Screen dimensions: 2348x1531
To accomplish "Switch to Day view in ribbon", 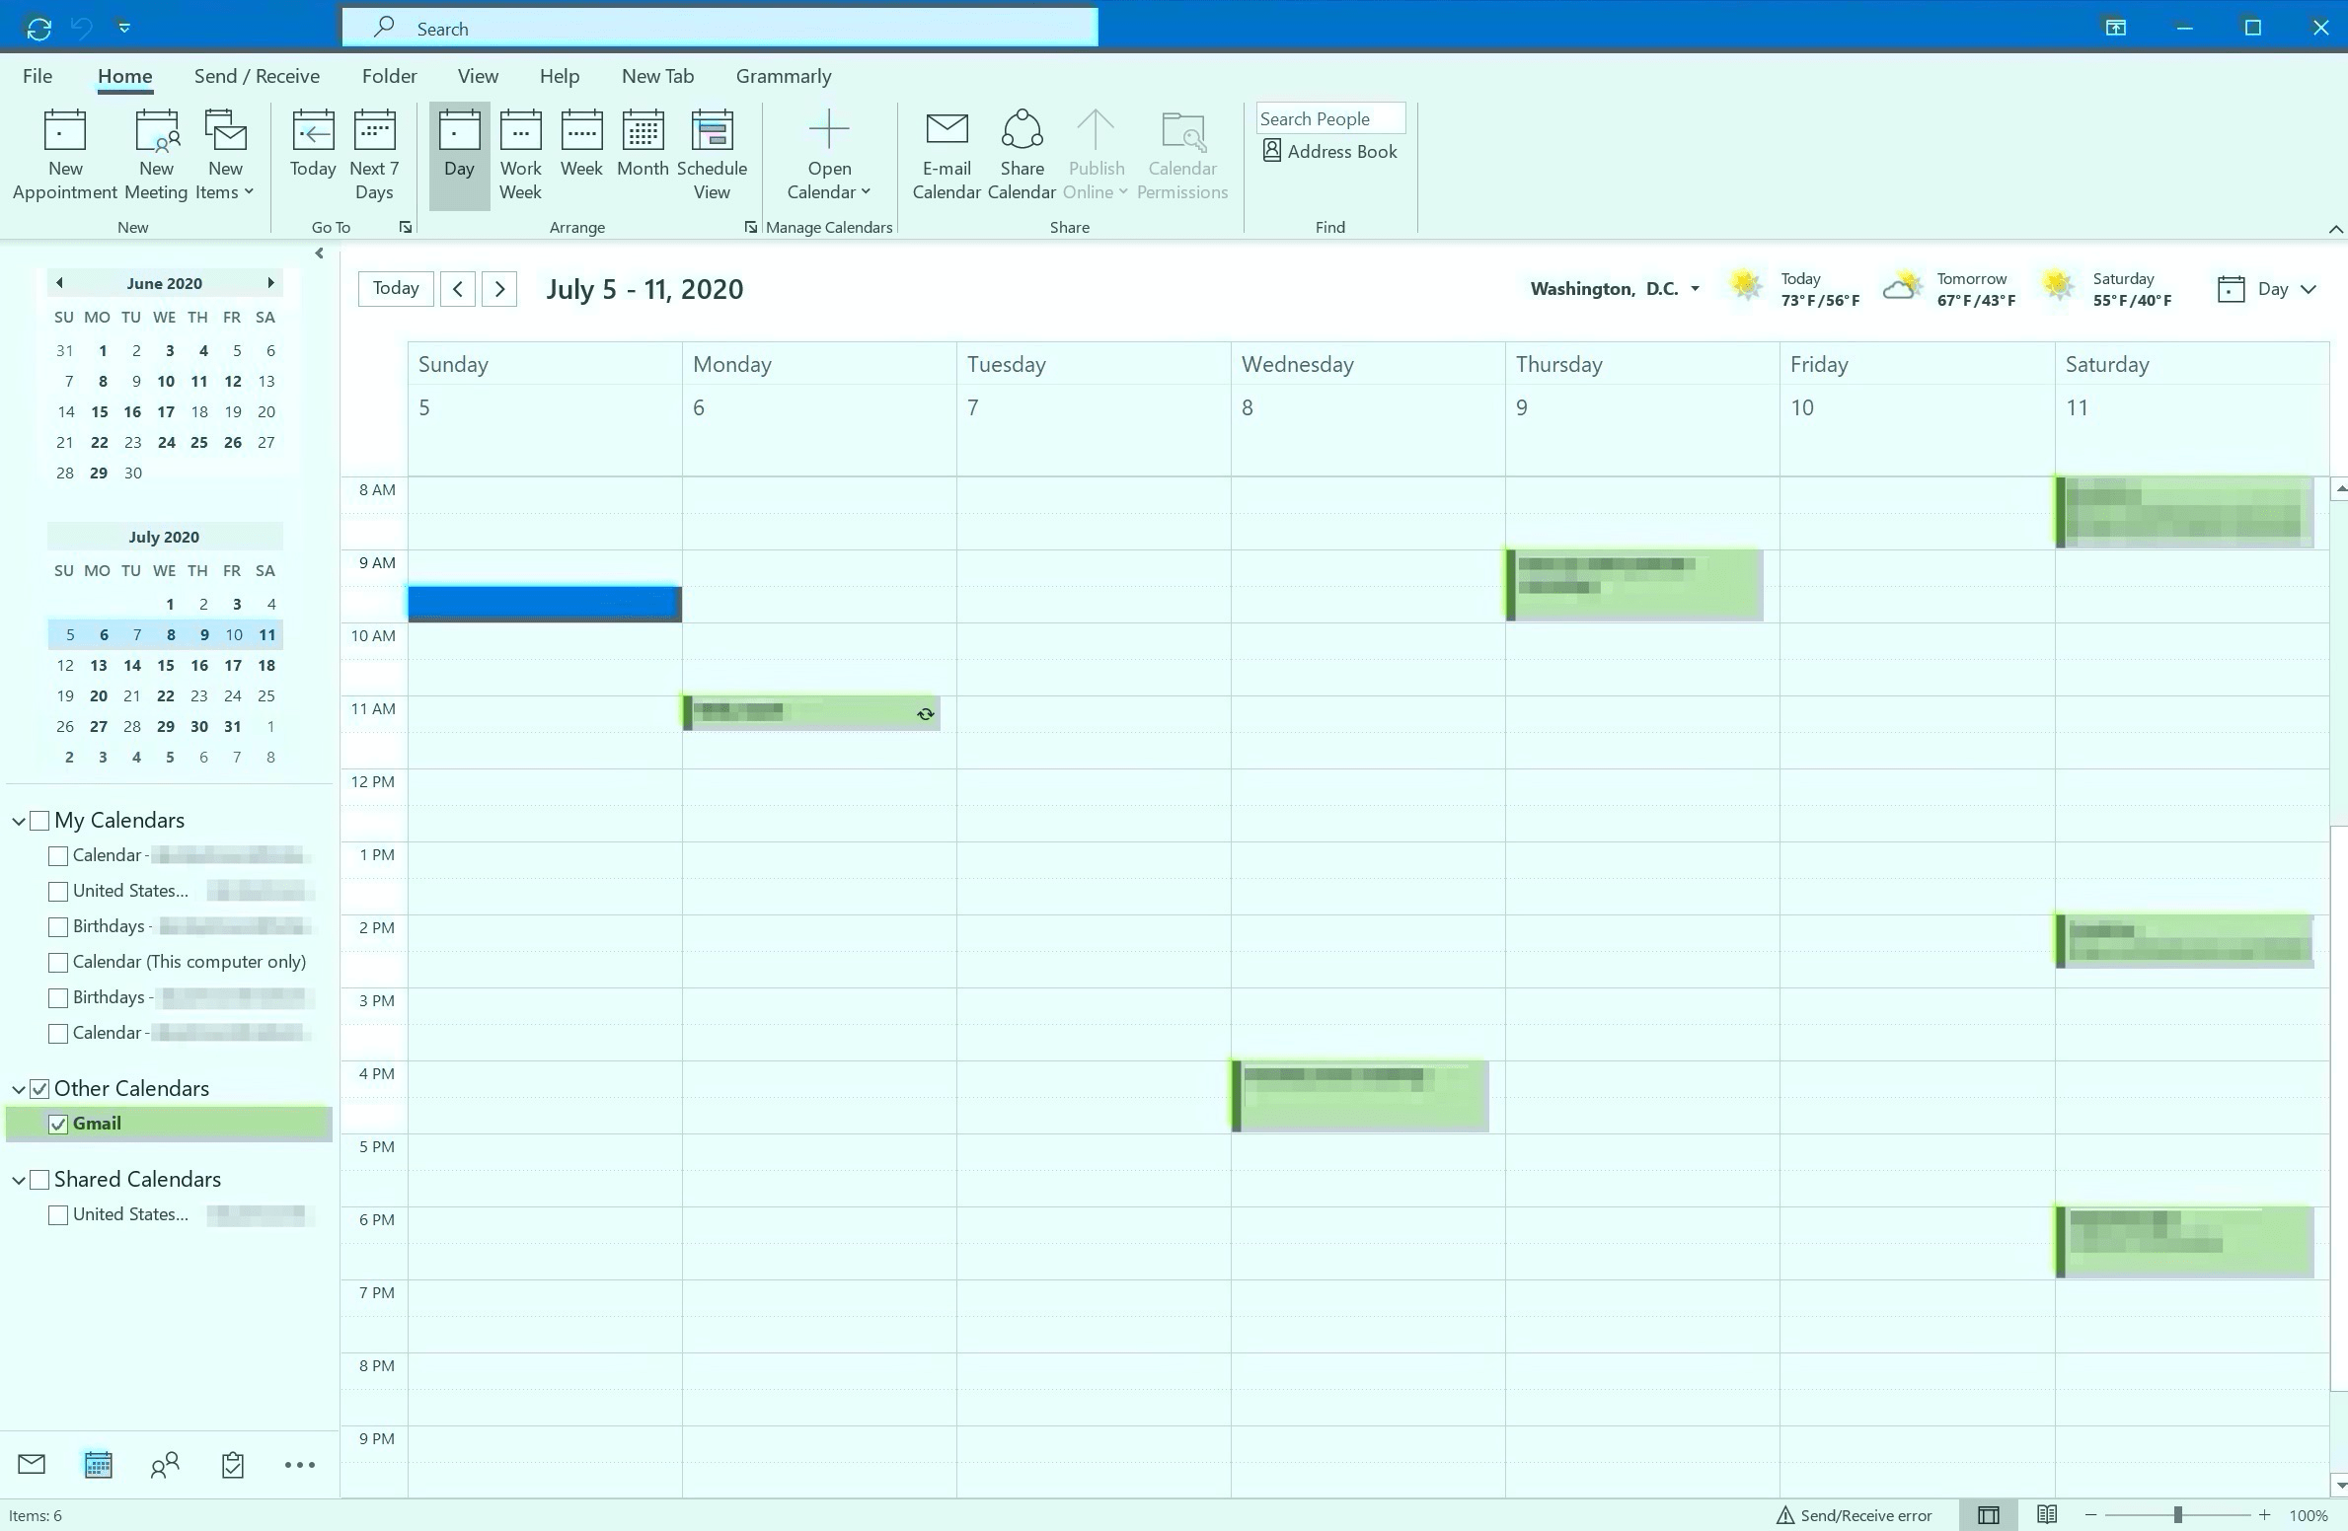I will [x=459, y=156].
